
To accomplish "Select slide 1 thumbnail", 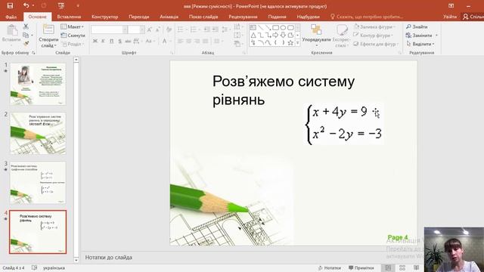I will pyautogui.click(x=38, y=84).
